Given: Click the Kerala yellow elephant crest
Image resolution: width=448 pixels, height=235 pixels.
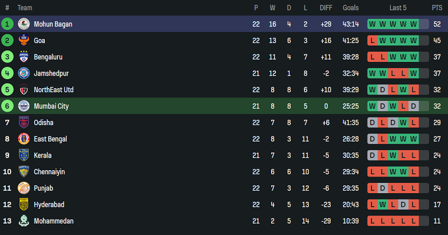Looking at the screenshot, I should point(24,155).
